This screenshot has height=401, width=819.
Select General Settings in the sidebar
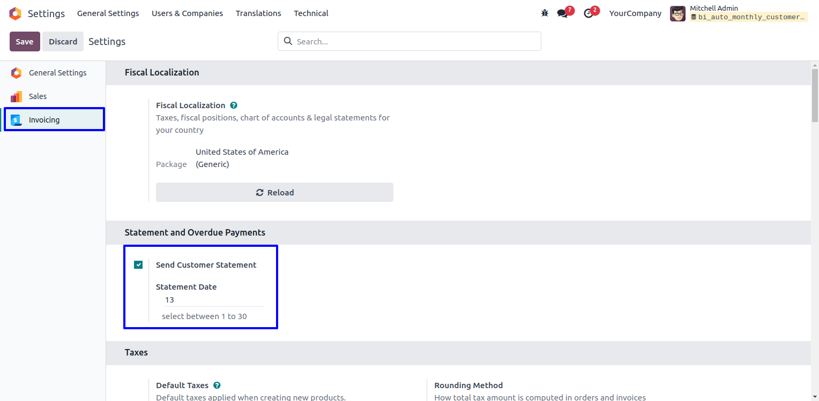click(x=54, y=73)
